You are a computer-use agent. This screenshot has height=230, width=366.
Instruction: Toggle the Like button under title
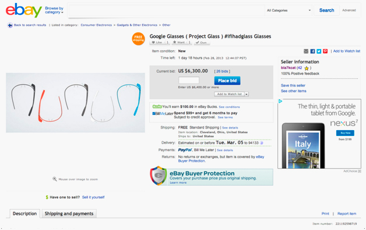157,42
